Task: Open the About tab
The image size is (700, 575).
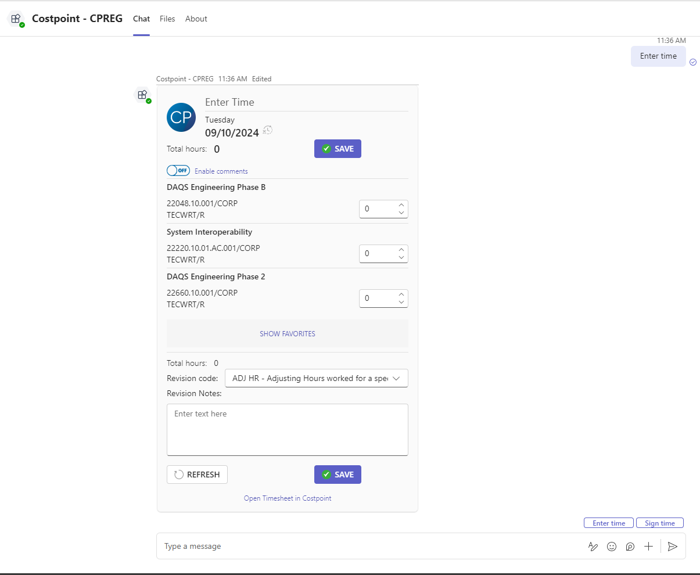Action: click(x=196, y=19)
